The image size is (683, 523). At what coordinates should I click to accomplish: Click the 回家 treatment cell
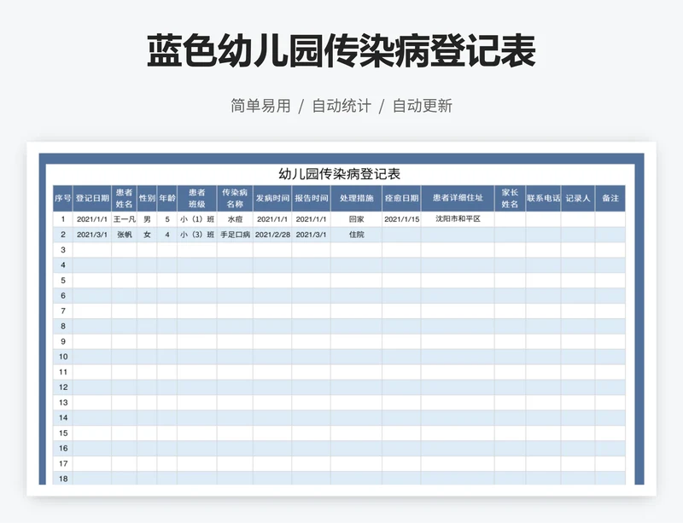356,219
